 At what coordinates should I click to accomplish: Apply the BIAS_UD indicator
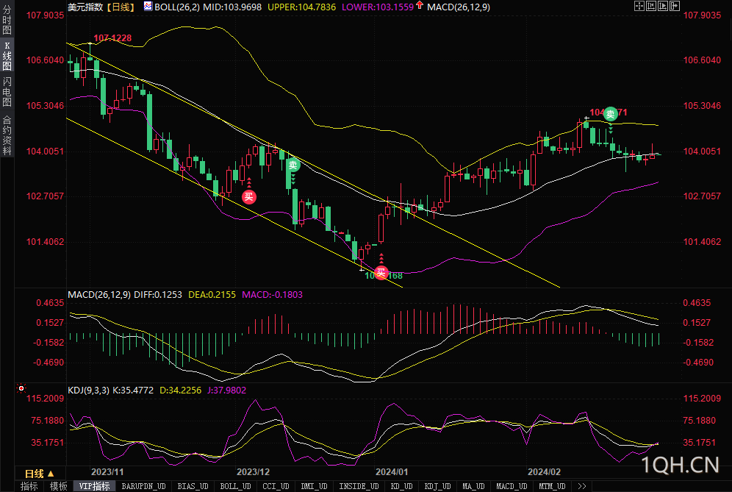[x=193, y=486]
